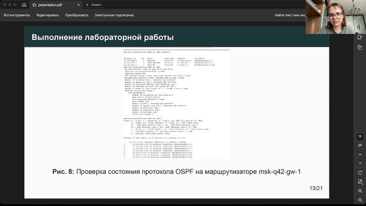This screenshot has width=366, height=206.
Task: Open the page thumbnails panel icon
Action: point(360,47)
